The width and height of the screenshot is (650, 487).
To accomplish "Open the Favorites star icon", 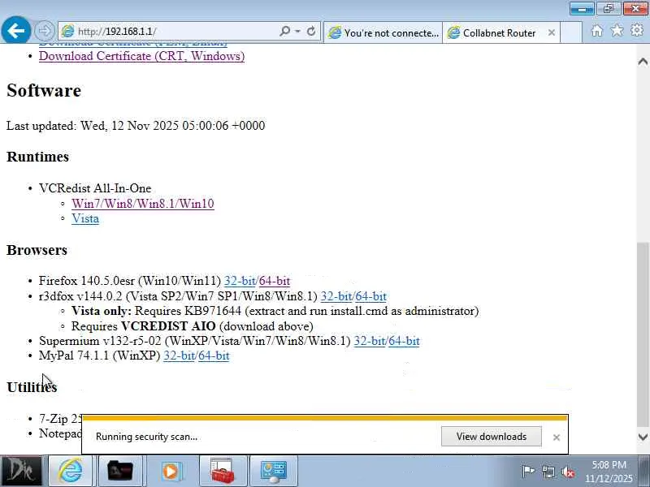I will click(617, 30).
